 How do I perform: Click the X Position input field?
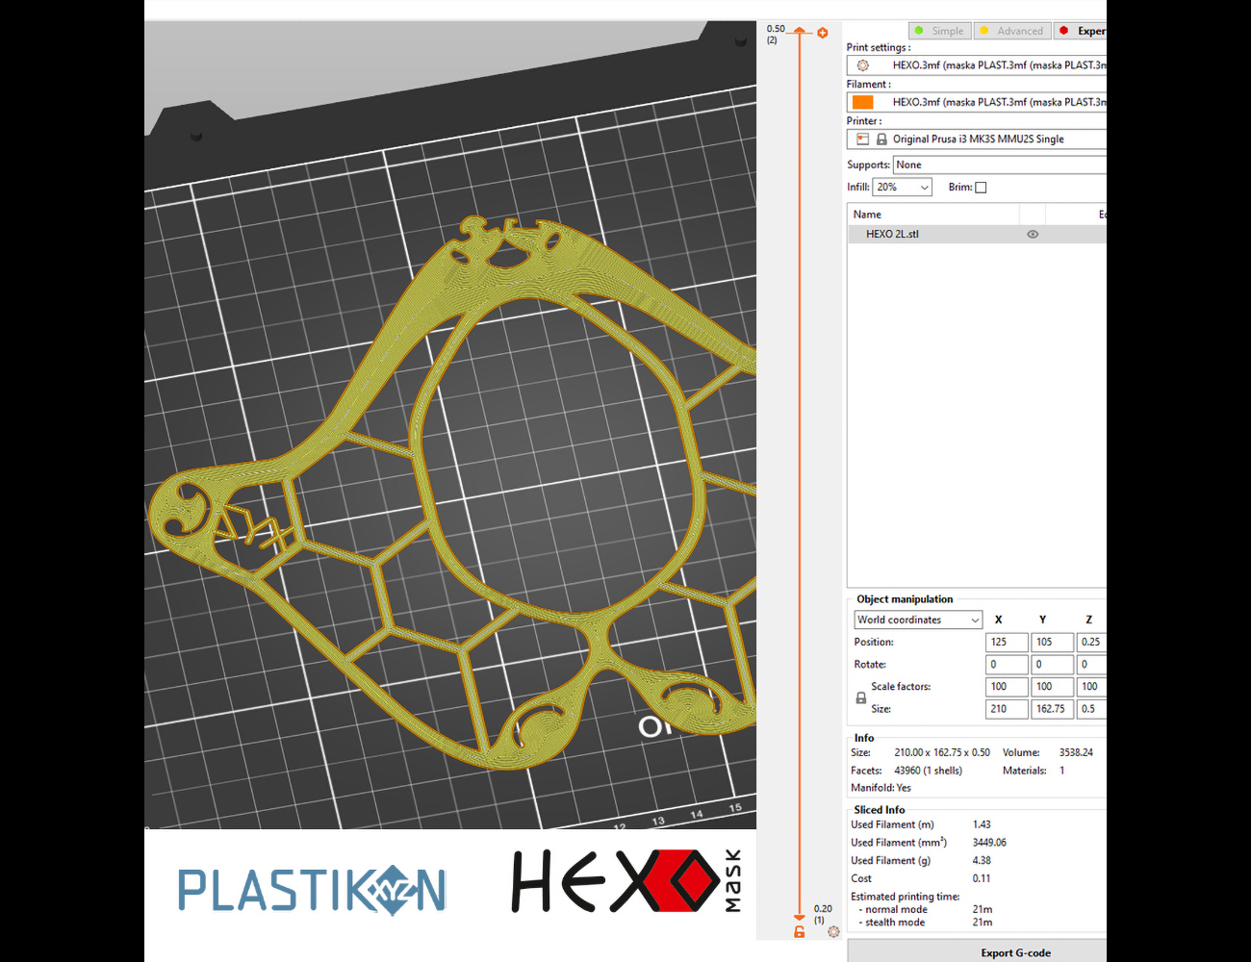(x=1006, y=642)
